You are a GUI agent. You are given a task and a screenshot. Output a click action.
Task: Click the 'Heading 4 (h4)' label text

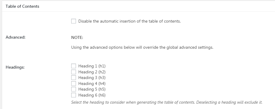[x=92, y=83]
